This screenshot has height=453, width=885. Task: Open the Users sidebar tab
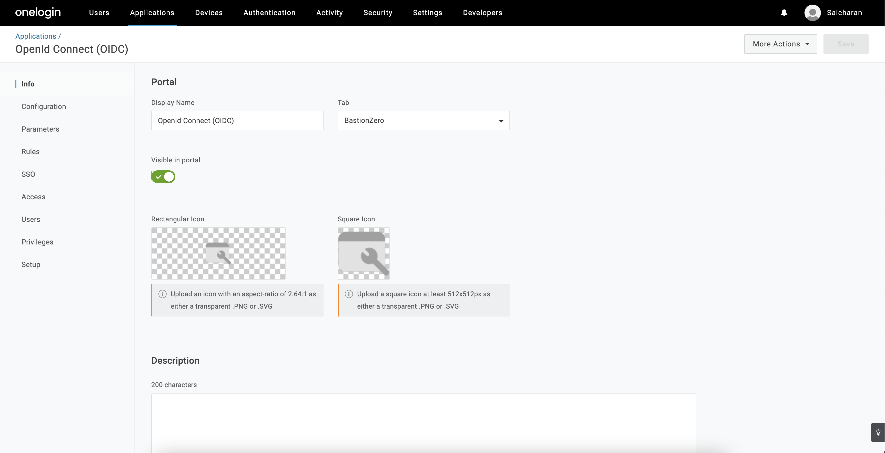(31, 219)
